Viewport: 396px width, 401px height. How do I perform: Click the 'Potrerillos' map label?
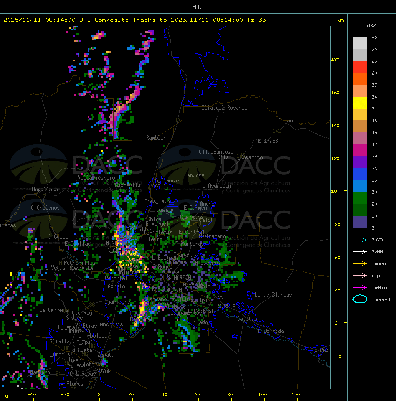[79, 263]
